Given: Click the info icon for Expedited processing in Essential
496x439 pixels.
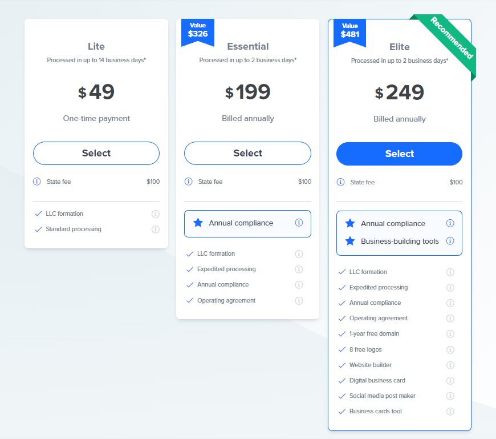Looking at the screenshot, I should click(x=299, y=269).
